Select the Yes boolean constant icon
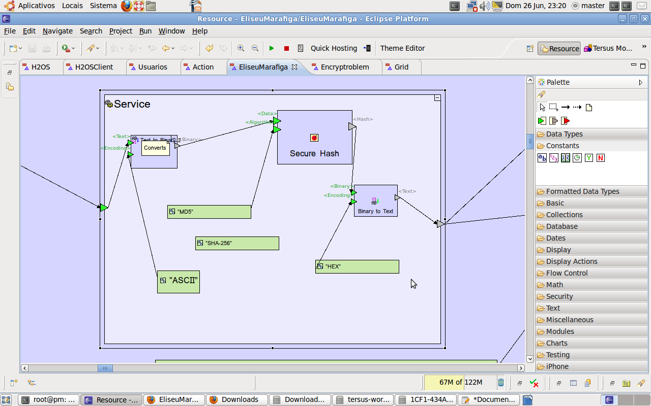The width and height of the screenshot is (651, 406). coord(588,158)
